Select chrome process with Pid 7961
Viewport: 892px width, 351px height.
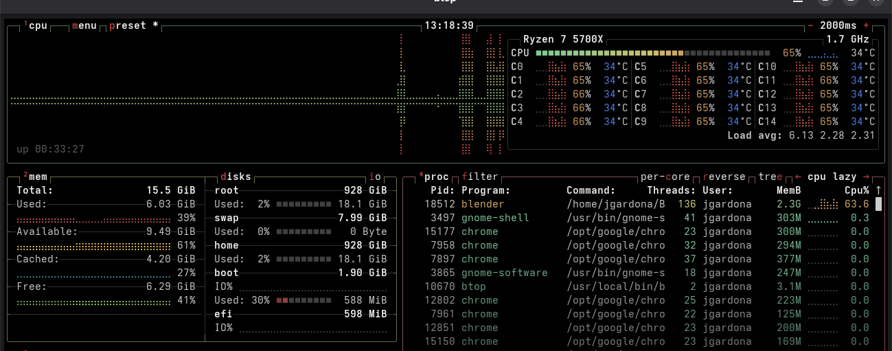(647, 314)
